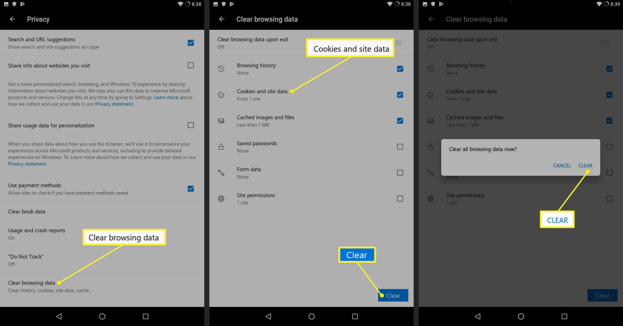Click the browsing history clock icon
The width and height of the screenshot is (623, 326).
click(x=221, y=69)
